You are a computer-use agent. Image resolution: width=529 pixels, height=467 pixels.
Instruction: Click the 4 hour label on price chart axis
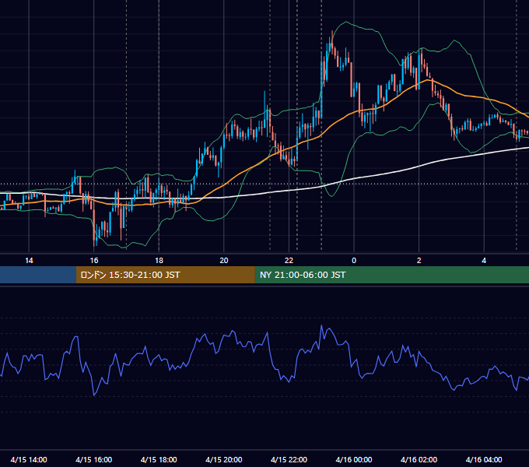[484, 261]
